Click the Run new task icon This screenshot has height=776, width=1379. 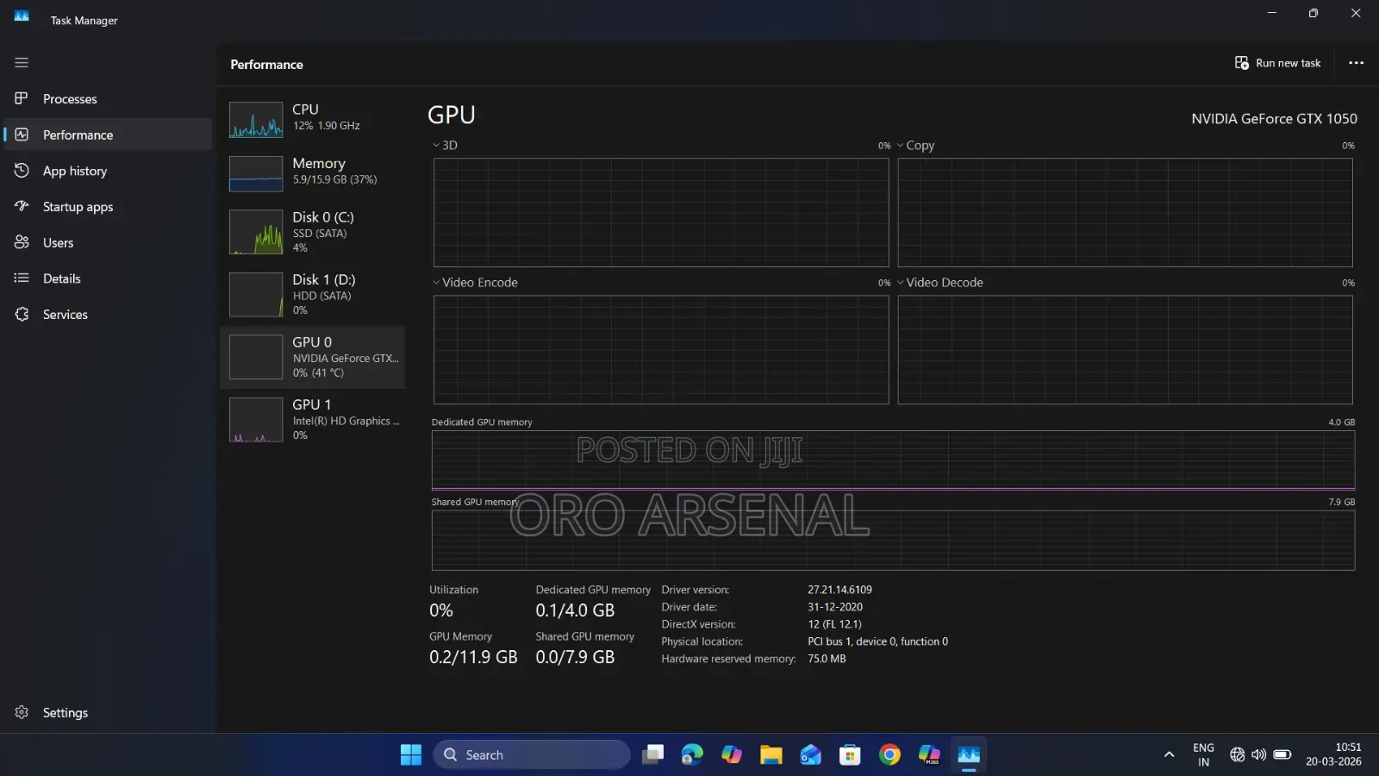1241,63
